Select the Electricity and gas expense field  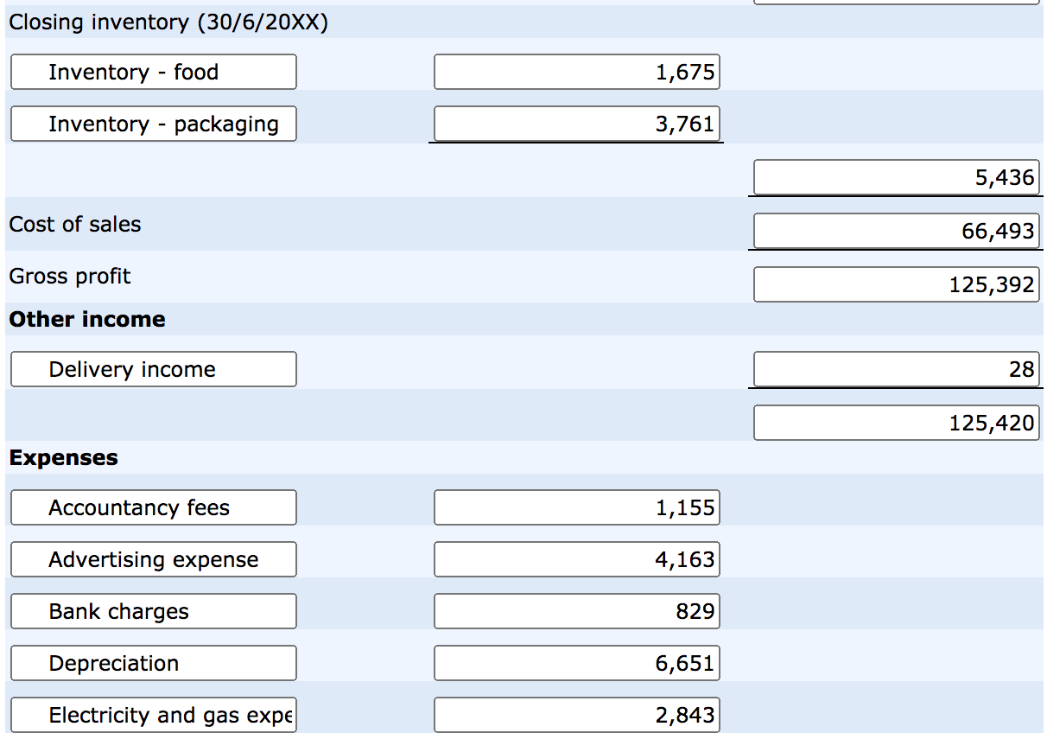pos(154,715)
